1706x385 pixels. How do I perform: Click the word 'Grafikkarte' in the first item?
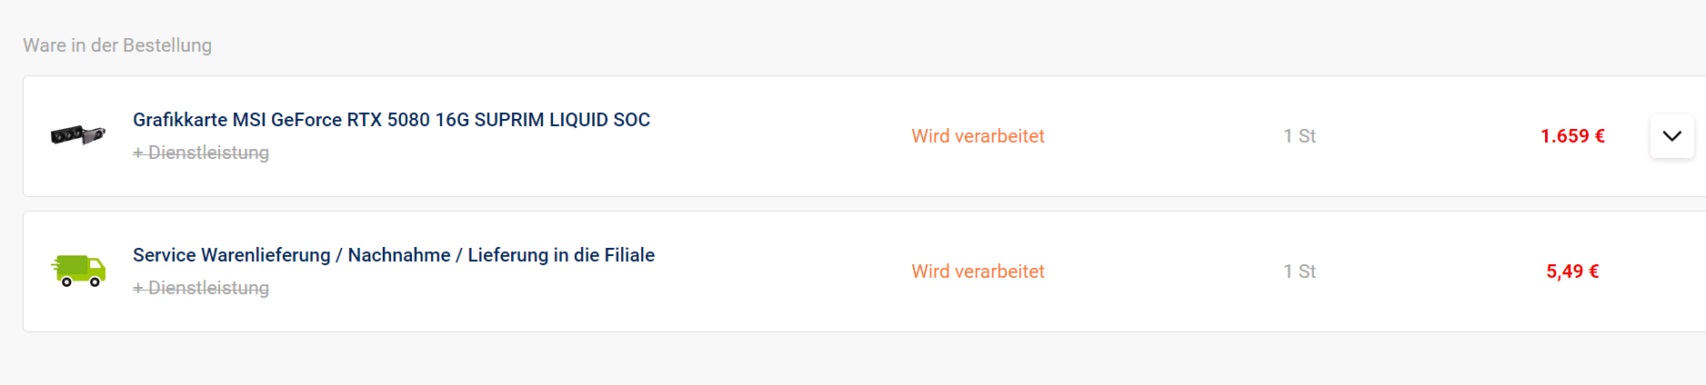tap(180, 120)
